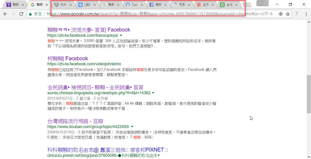Click green URL zh-tw.facebook.com/thecoupleya/
This screenshot has height=159, width=311.
point(83,35)
